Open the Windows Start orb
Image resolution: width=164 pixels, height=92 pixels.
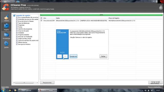pyautogui.click(x=3, y=90)
